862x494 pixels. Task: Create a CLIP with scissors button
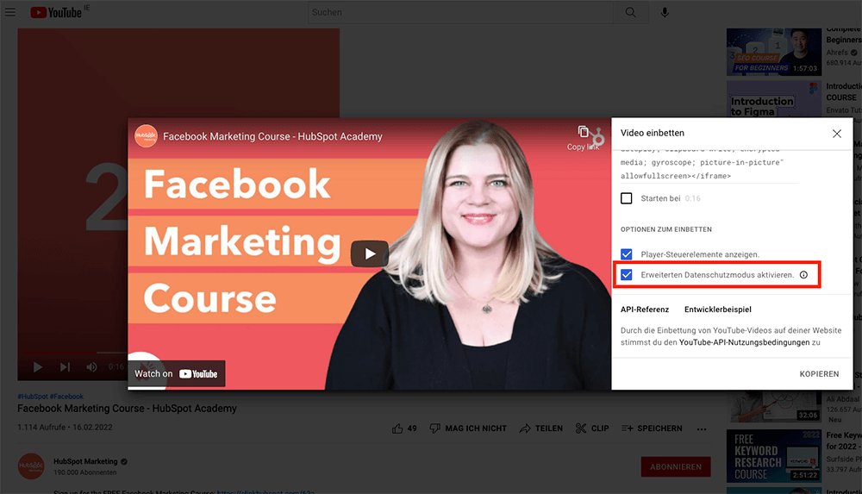pyautogui.click(x=592, y=428)
